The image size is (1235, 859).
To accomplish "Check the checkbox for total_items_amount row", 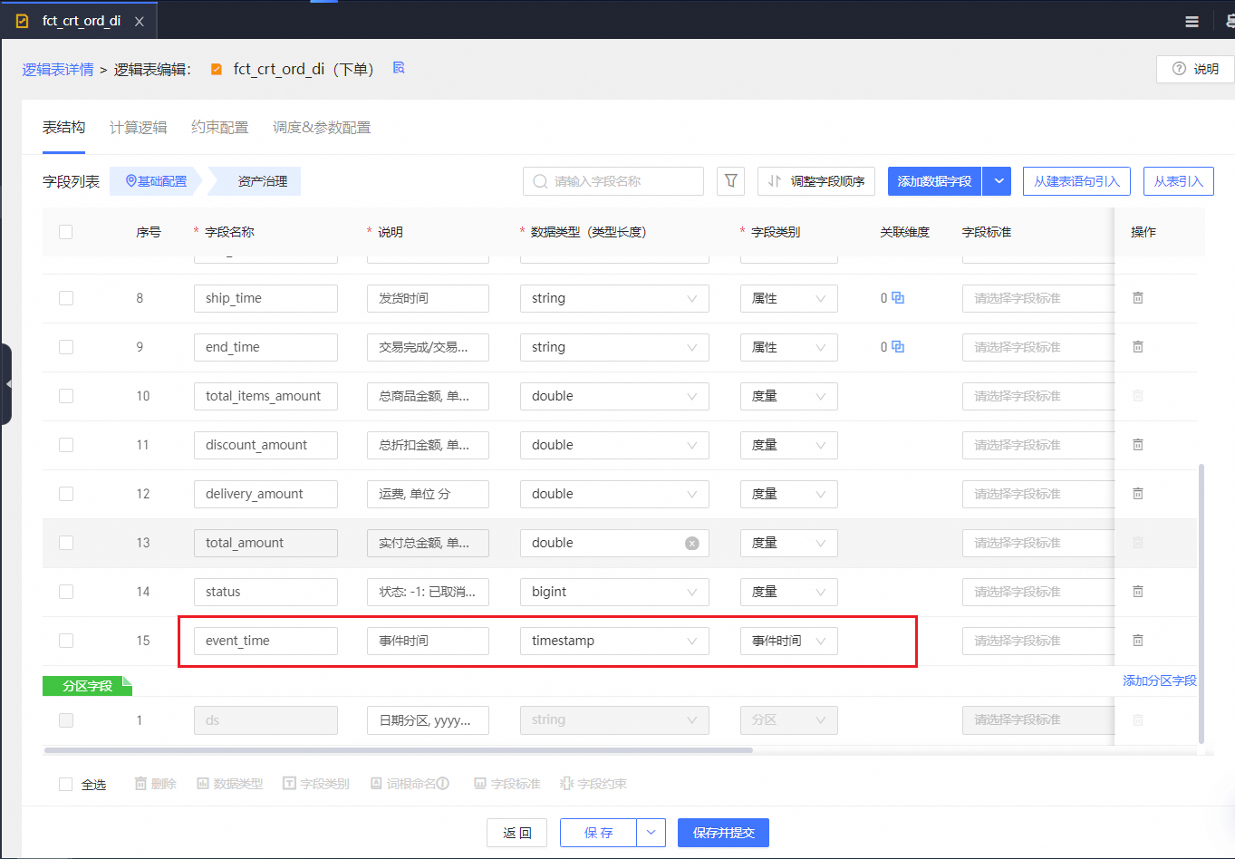I will [x=65, y=395].
